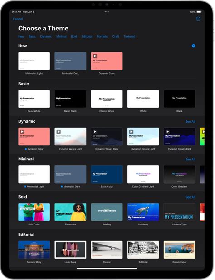Jump to Dynamic category tab
Viewport: 215px width, 280px height.
click(x=46, y=37)
